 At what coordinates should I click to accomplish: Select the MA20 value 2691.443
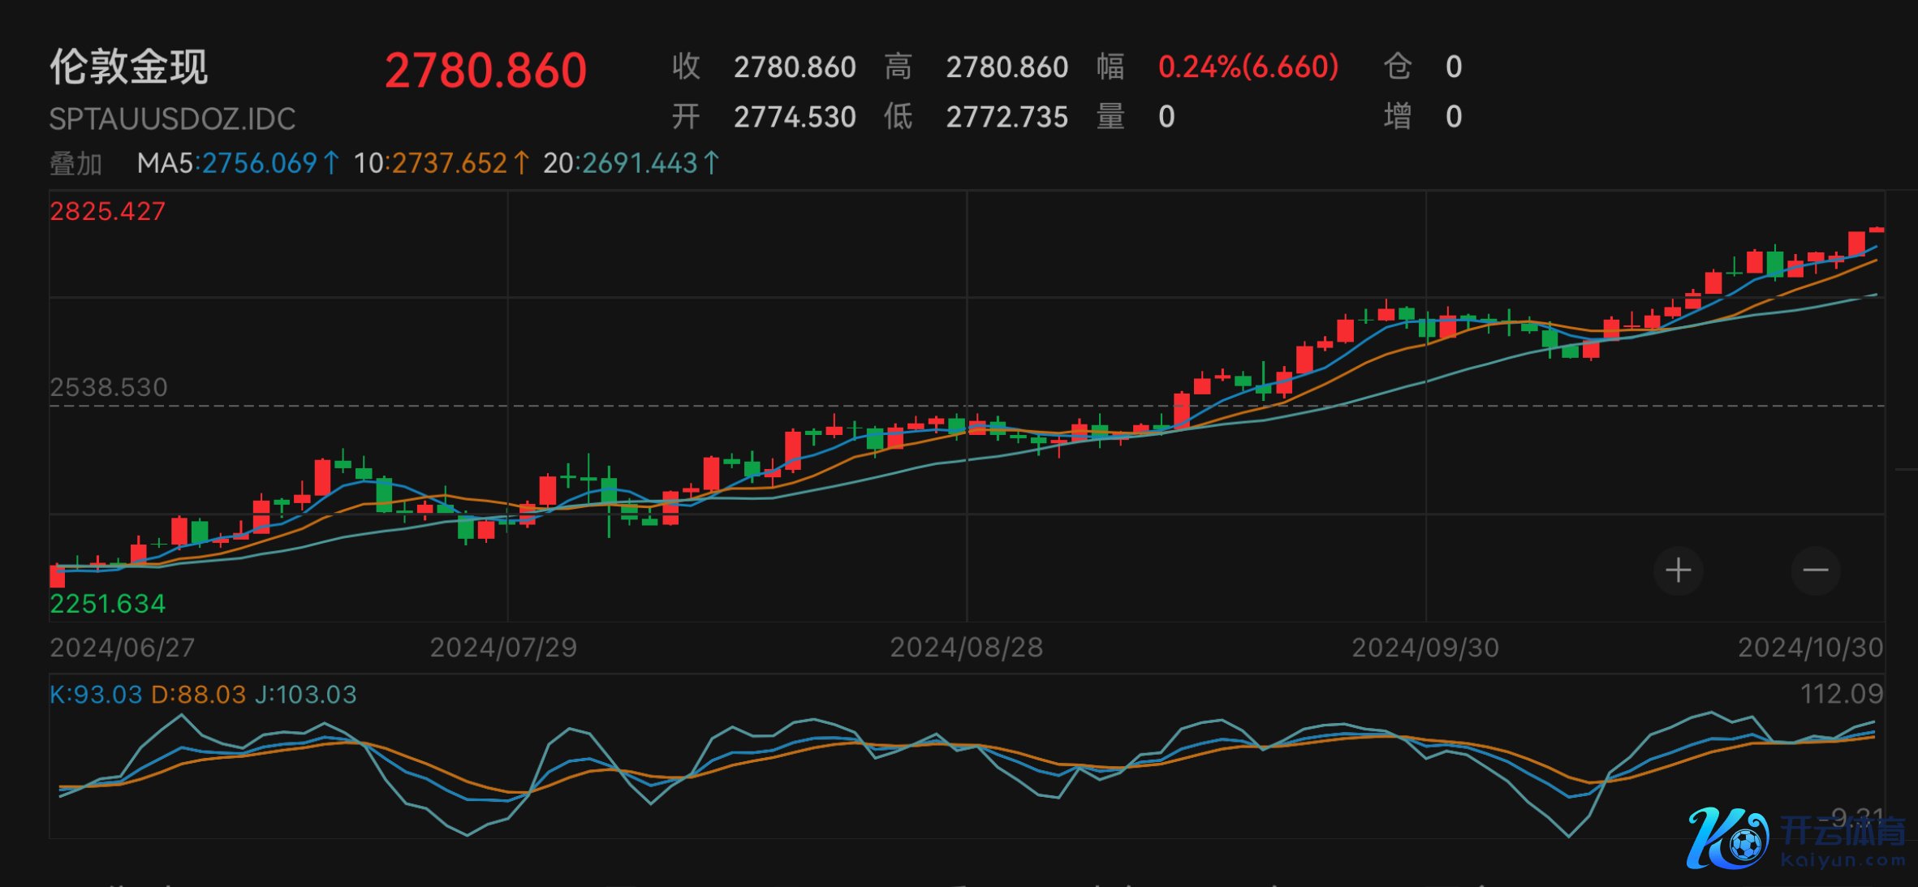coord(640,164)
